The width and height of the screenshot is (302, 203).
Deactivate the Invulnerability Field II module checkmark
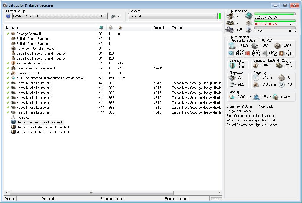click(x=8, y=63)
